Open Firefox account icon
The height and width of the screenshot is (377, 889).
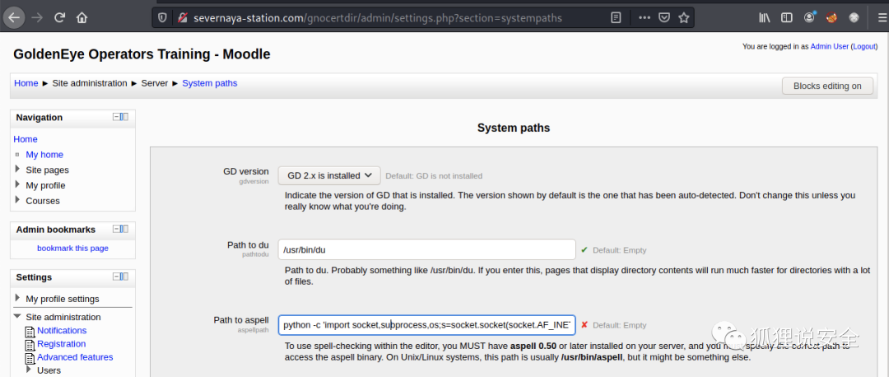[x=809, y=17]
